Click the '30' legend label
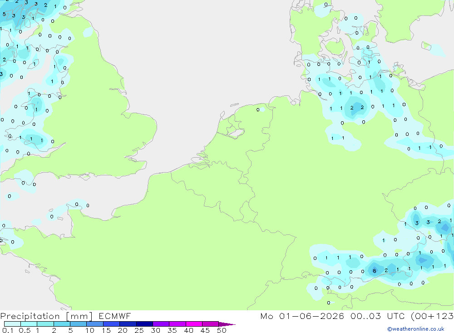Screen dimensions: 454x333 pos(155,330)
